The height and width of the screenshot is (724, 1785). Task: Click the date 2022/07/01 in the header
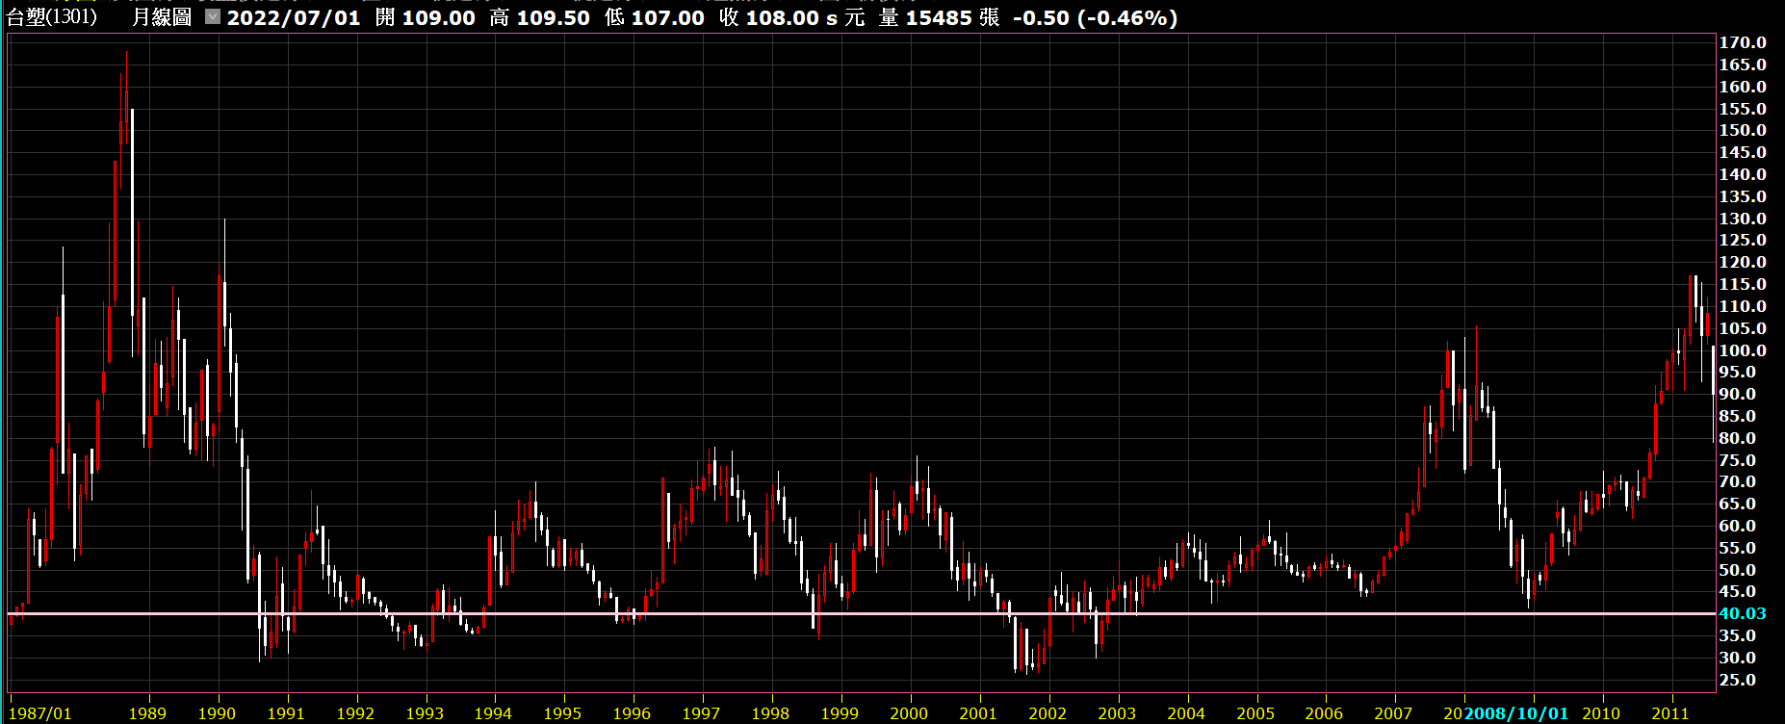[294, 17]
